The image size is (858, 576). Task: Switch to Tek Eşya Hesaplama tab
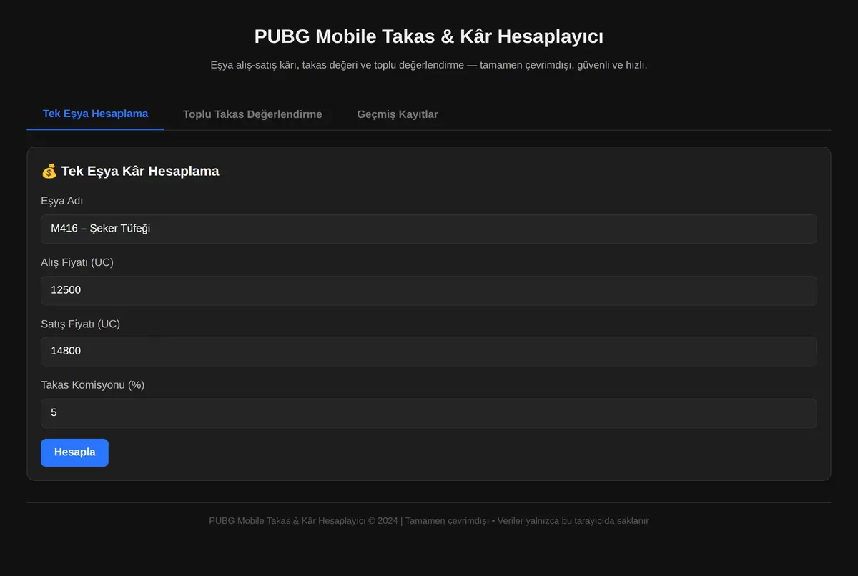click(95, 114)
